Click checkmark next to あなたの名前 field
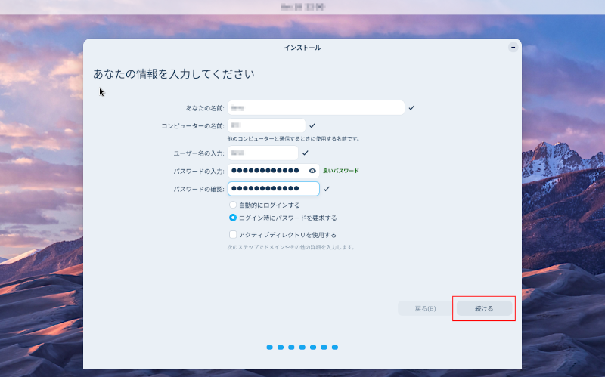This screenshot has width=605, height=377. (411, 107)
